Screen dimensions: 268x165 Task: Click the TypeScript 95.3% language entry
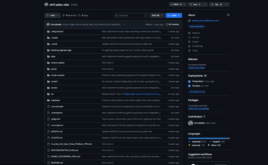pyautogui.click(x=197, y=142)
